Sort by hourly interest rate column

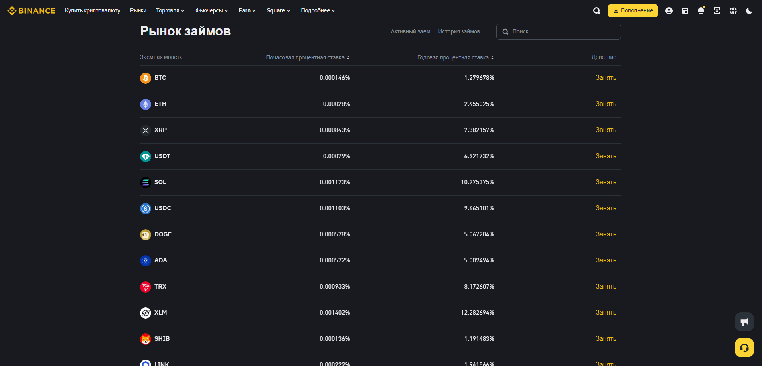click(x=308, y=57)
